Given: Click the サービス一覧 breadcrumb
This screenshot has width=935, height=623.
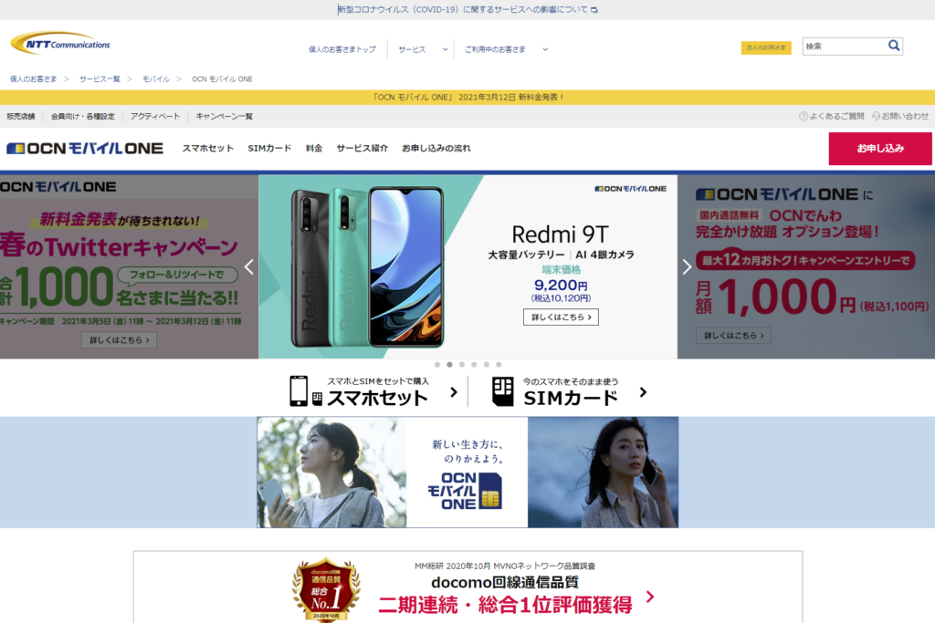Looking at the screenshot, I should tap(100, 79).
